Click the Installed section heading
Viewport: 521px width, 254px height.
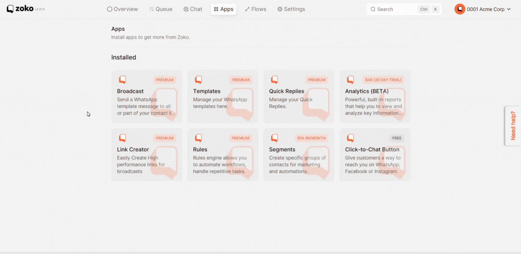(x=124, y=57)
